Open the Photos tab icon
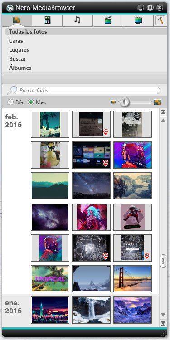170x340 pixels. click(17, 20)
